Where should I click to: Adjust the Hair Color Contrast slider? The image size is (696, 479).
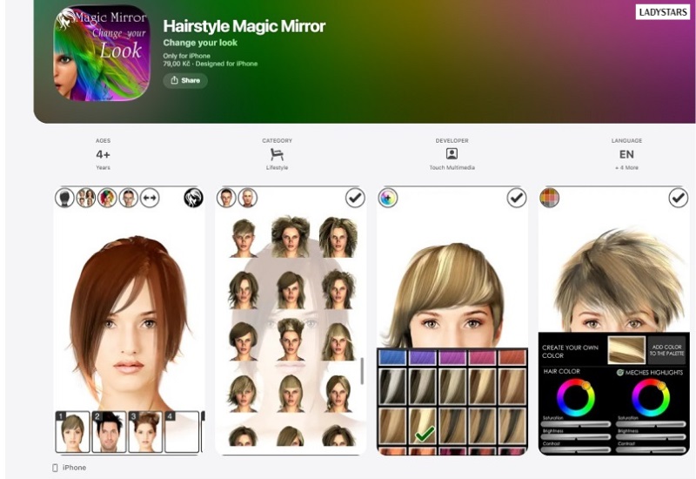pyautogui.click(x=576, y=449)
